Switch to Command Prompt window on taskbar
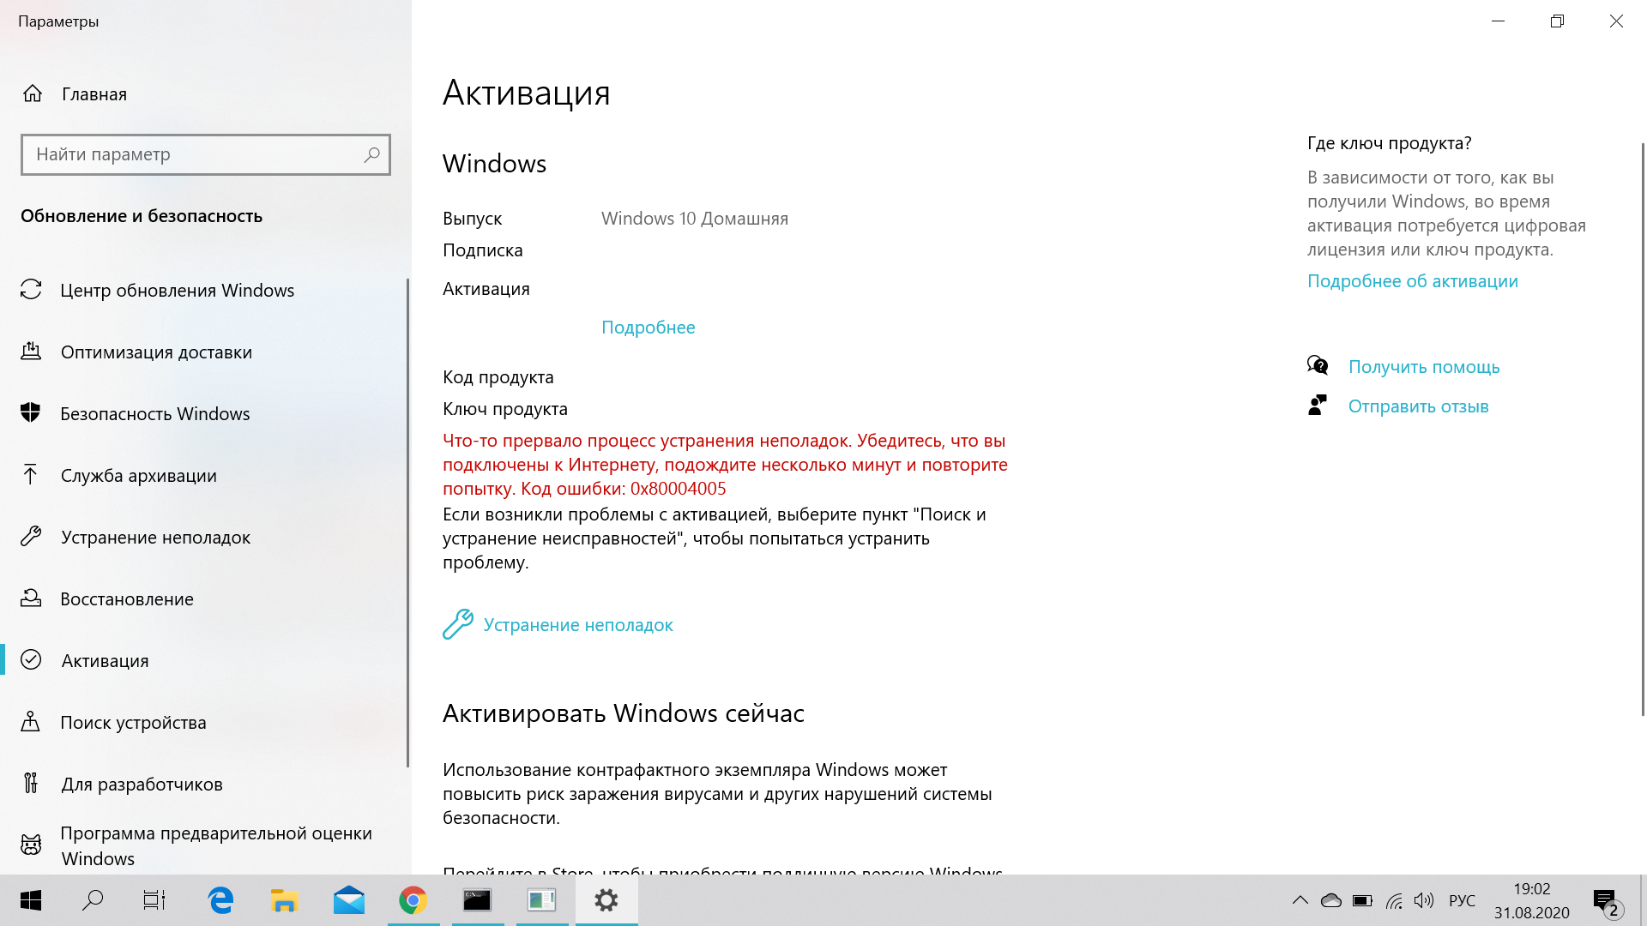This screenshot has width=1647, height=926. coord(478,900)
